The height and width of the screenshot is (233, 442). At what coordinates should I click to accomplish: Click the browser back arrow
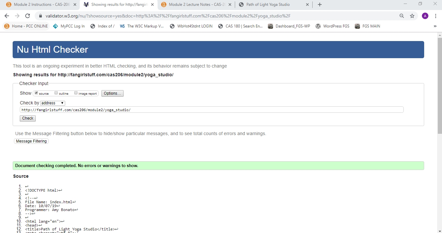[7, 16]
